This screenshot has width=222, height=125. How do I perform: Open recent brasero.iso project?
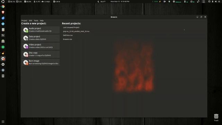click(67, 39)
